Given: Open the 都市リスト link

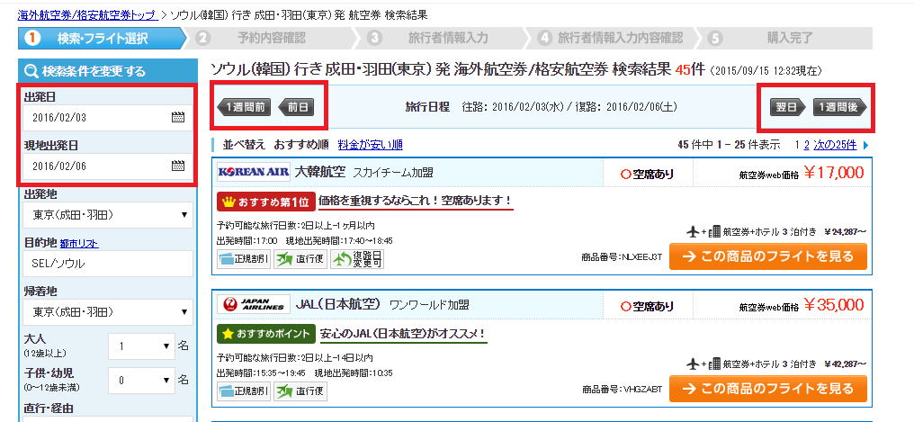Looking at the screenshot, I should 78,244.
